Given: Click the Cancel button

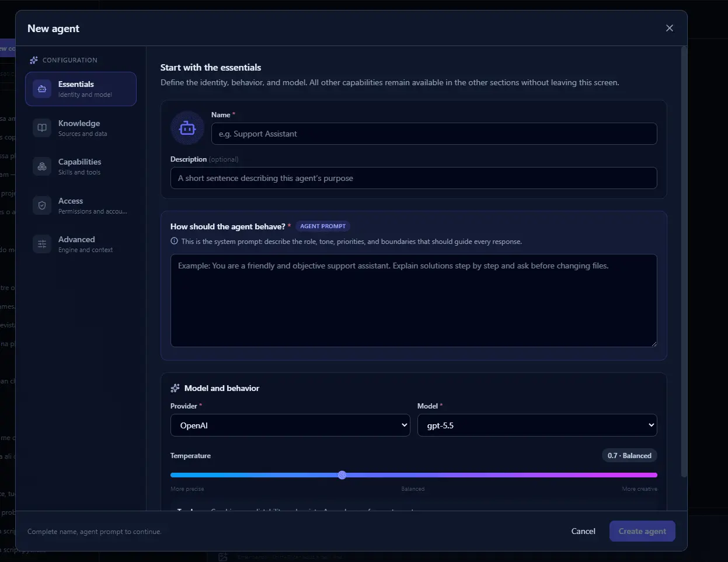Looking at the screenshot, I should [x=583, y=531].
